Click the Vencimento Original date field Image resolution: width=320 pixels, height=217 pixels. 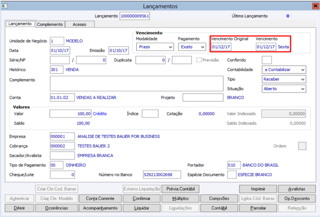tap(221, 47)
